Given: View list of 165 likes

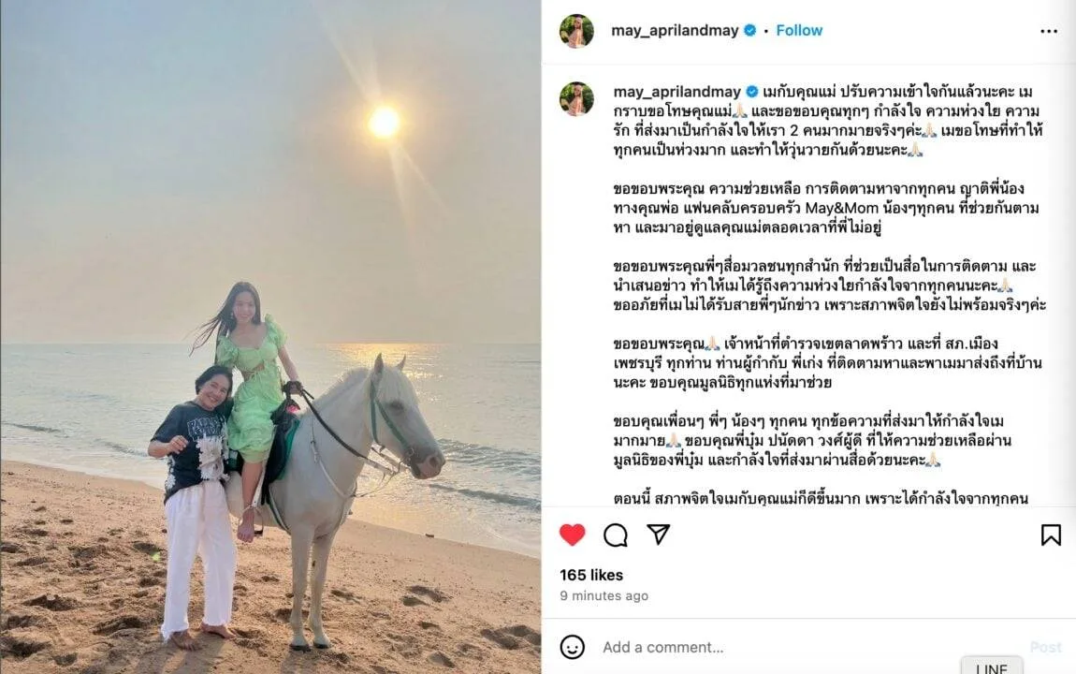Looking at the screenshot, I should pos(591,575).
